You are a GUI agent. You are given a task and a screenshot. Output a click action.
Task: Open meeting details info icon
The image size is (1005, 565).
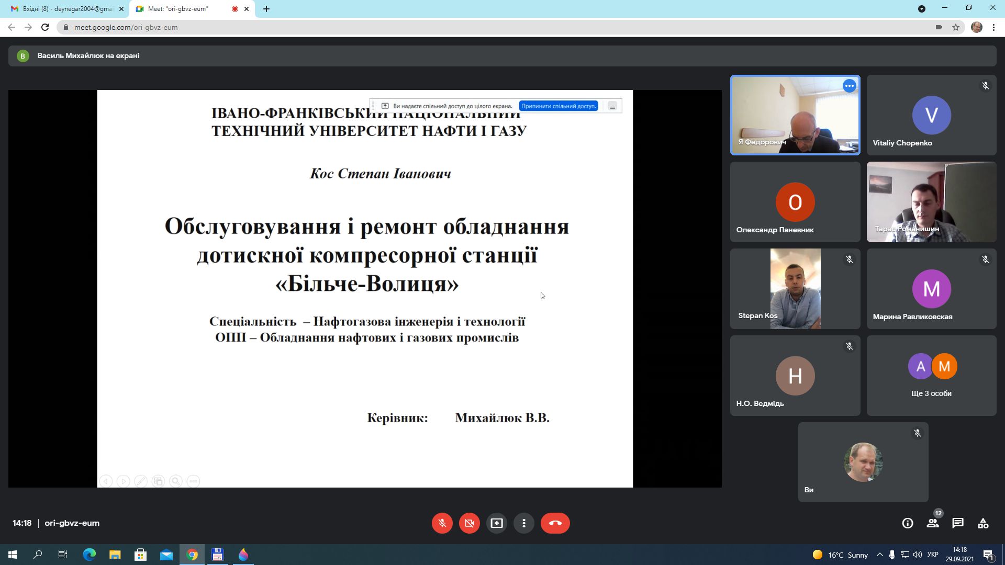pyautogui.click(x=907, y=523)
